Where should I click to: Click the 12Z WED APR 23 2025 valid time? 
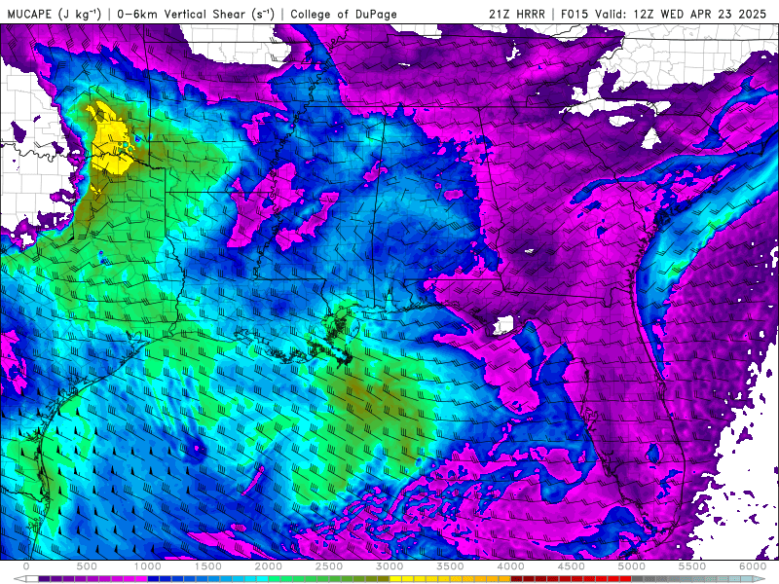[700, 14]
